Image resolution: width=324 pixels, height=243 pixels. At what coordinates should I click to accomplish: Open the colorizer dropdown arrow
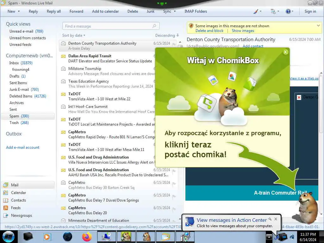260,11
